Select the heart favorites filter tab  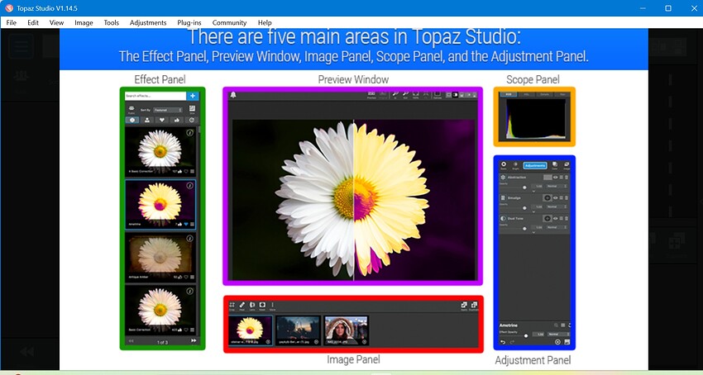pyautogui.click(x=162, y=120)
